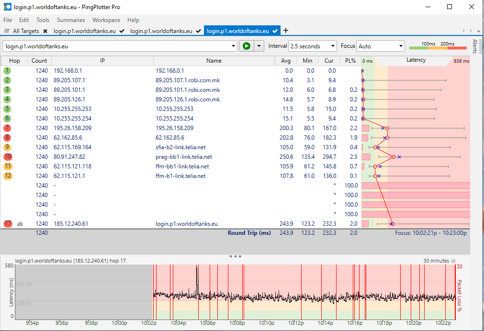Image resolution: width=484 pixels, height=331 pixels.
Task: Sort by the Count column header
Action: 39,61
